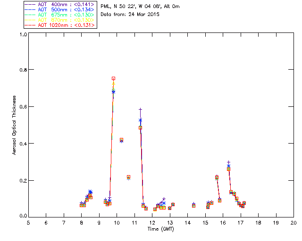Click the purple plus marker near 0.58
The width and height of the screenshot is (302, 241).
[x=141, y=109]
